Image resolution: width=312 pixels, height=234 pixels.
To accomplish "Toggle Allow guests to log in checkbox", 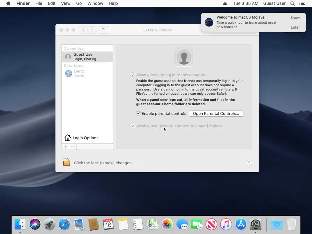I will pyautogui.click(x=133, y=75).
